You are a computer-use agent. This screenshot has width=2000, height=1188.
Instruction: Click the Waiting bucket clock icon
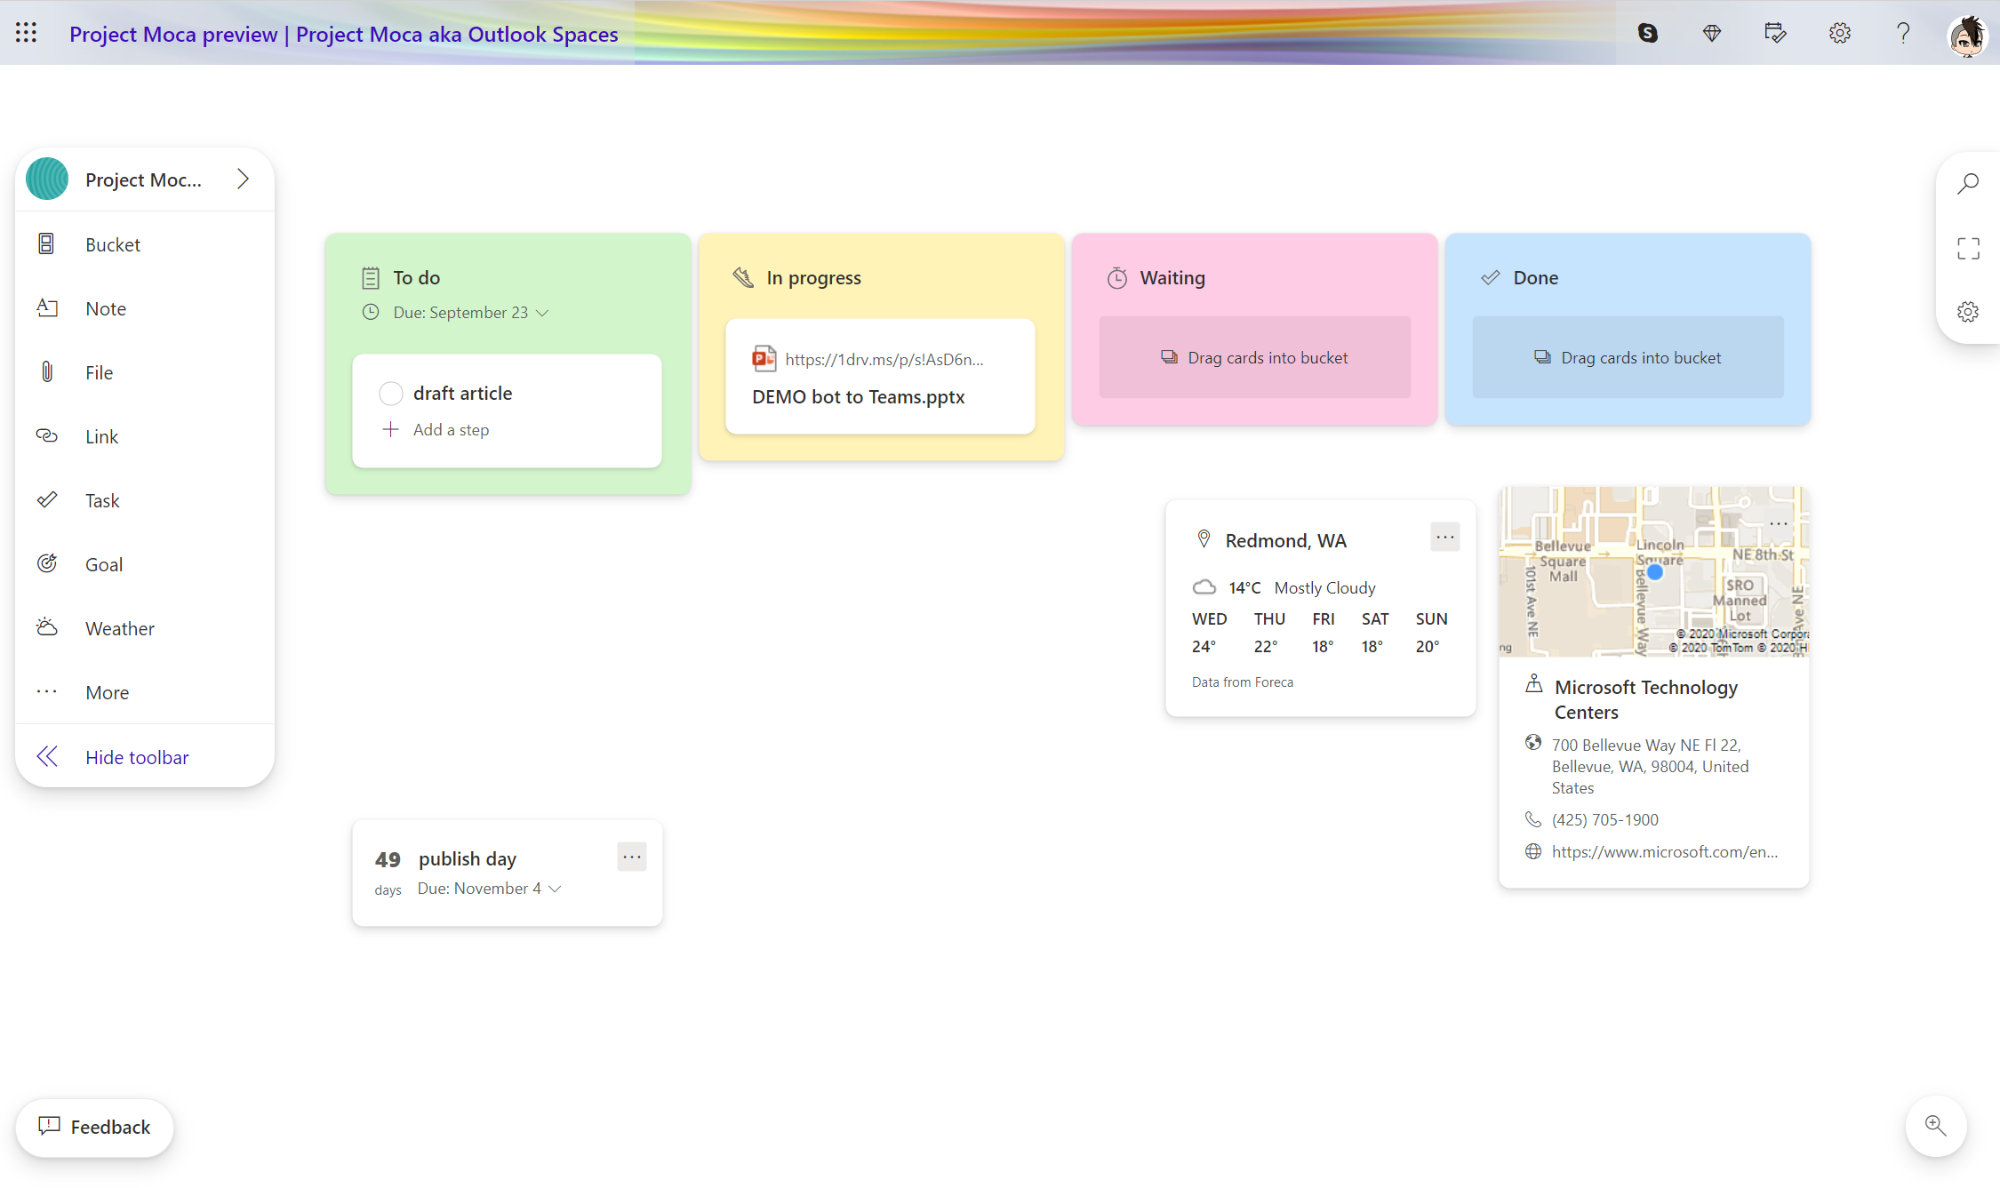(x=1116, y=277)
